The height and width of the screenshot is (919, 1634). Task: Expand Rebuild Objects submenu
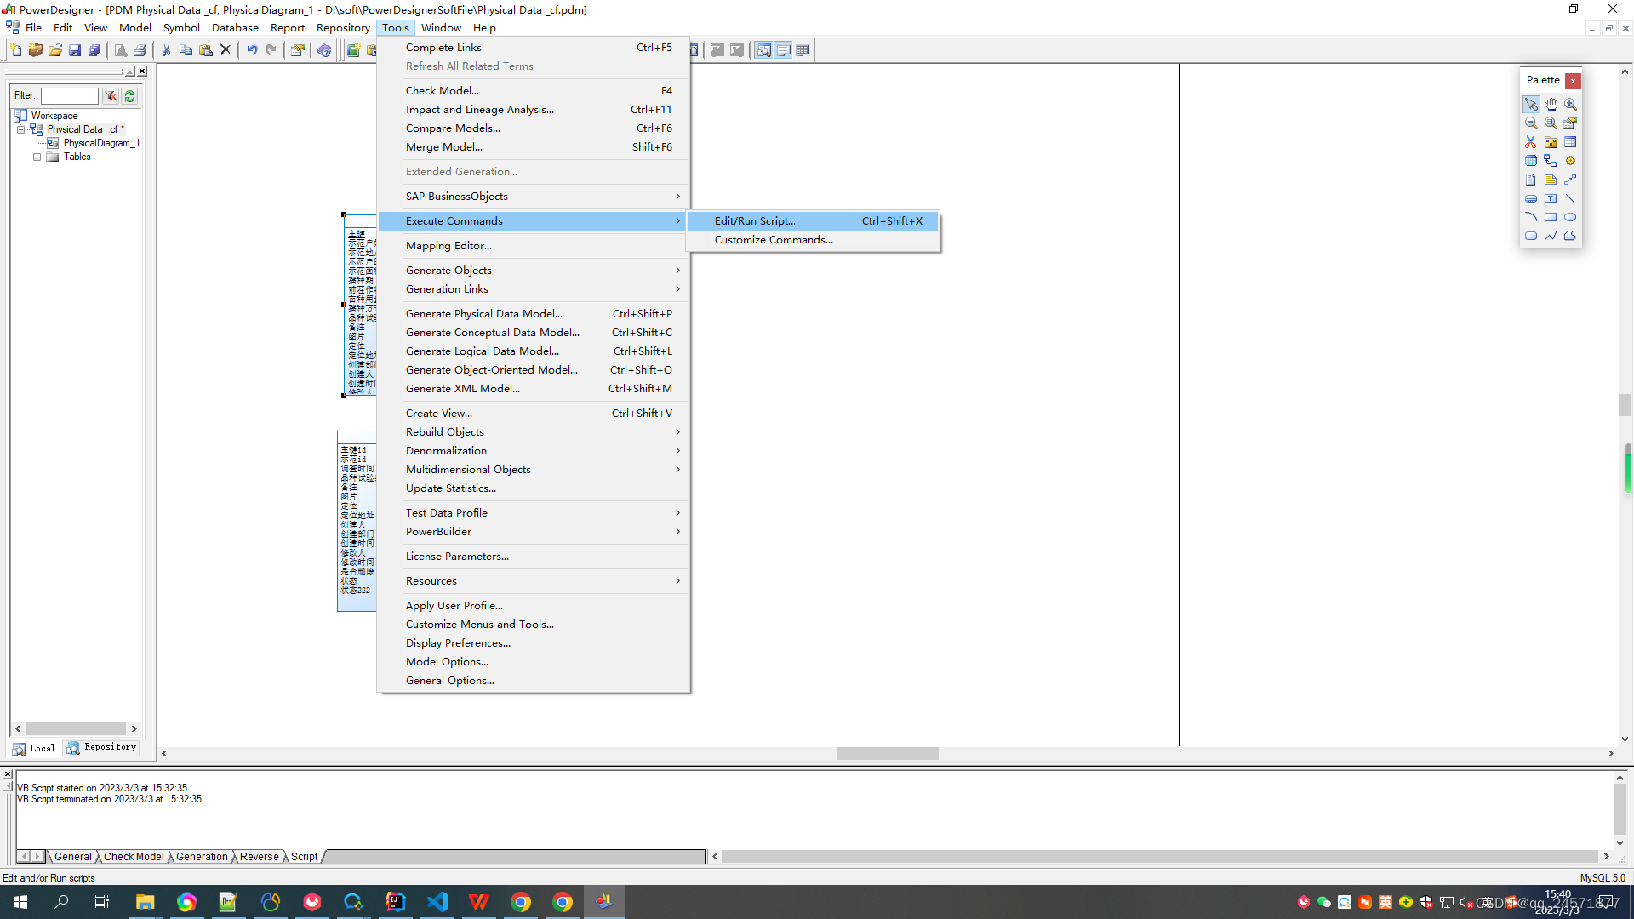point(534,432)
